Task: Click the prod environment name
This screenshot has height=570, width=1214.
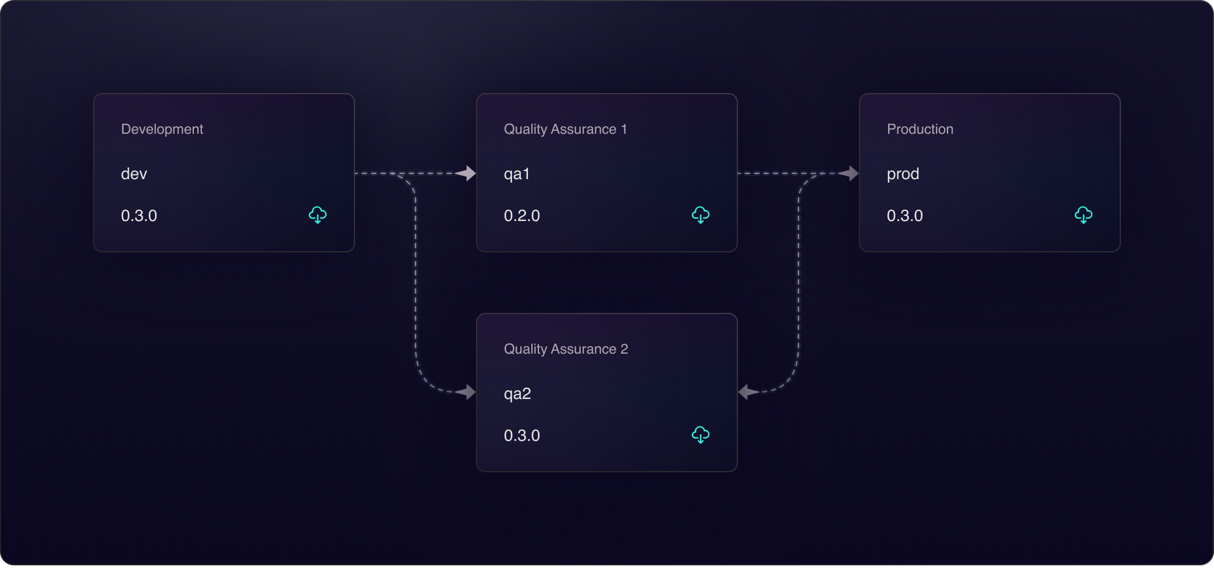Action: [x=903, y=173]
